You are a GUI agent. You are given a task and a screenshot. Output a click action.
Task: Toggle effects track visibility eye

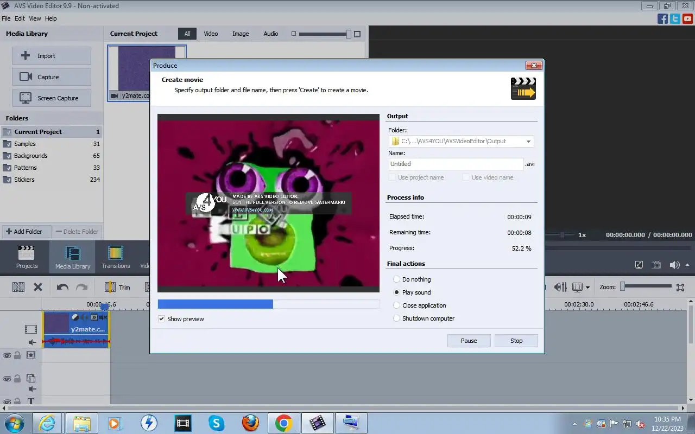coord(7,355)
